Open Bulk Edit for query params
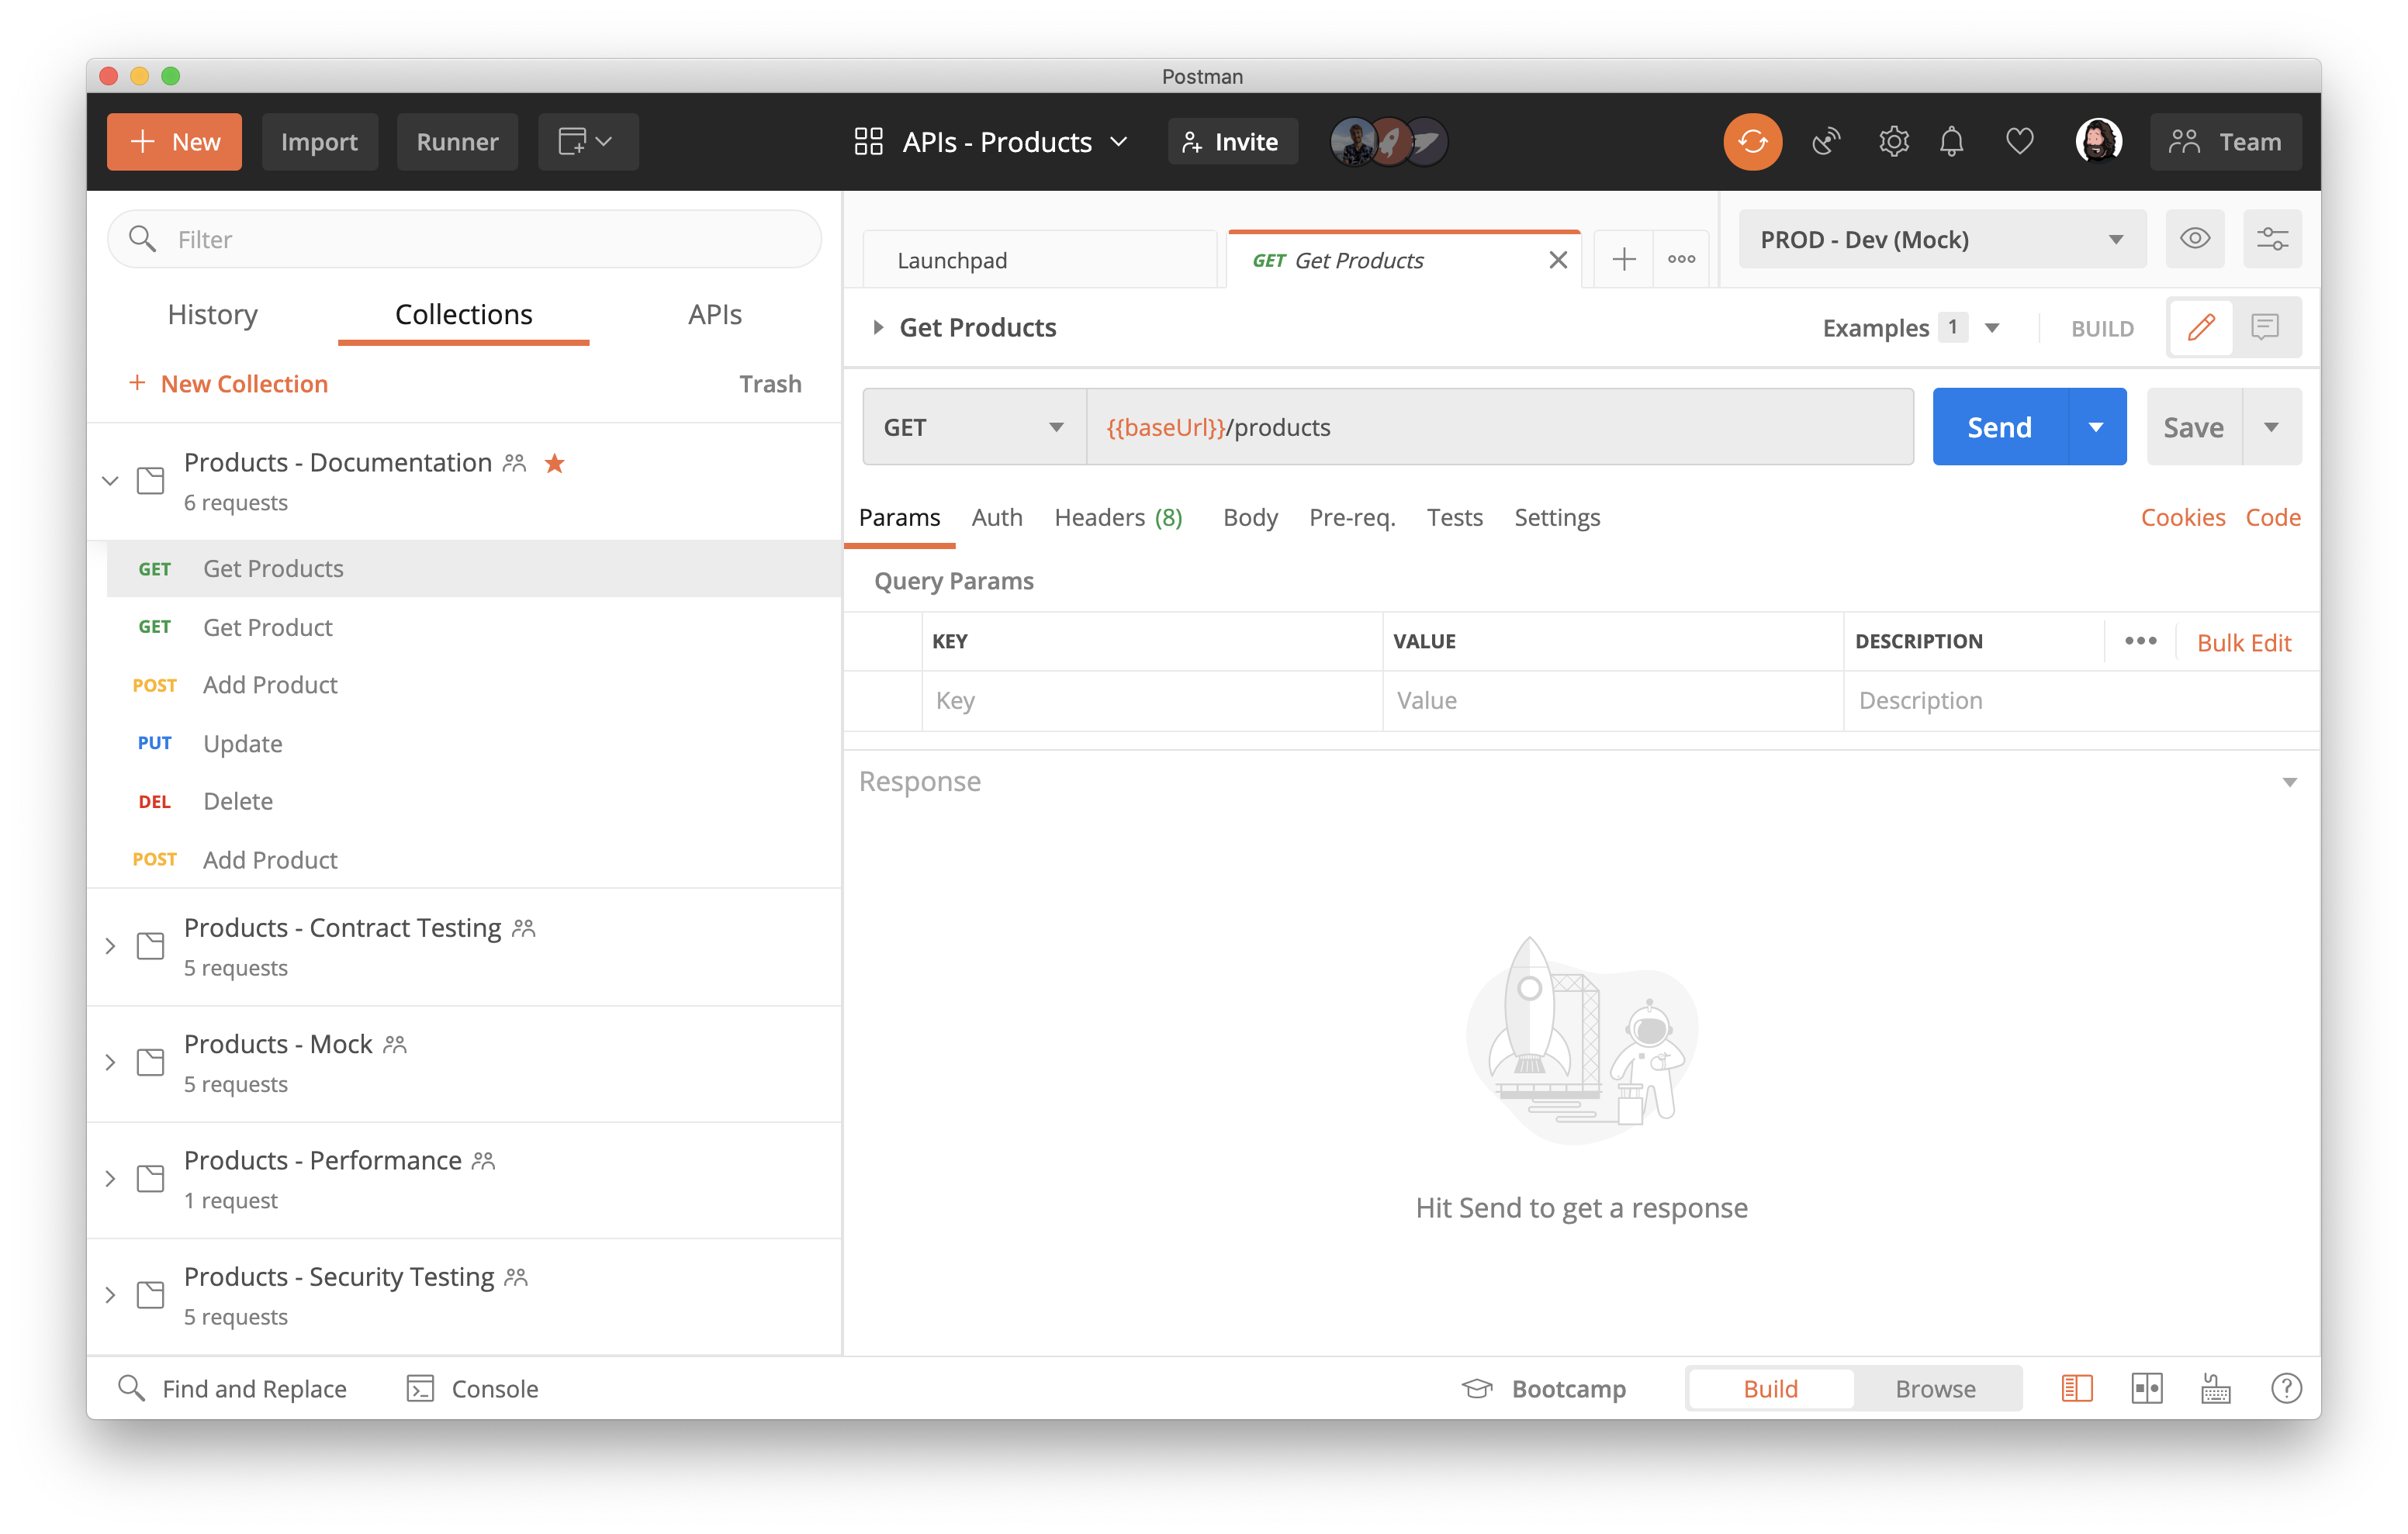This screenshot has height=1534, width=2408. click(2243, 642)
